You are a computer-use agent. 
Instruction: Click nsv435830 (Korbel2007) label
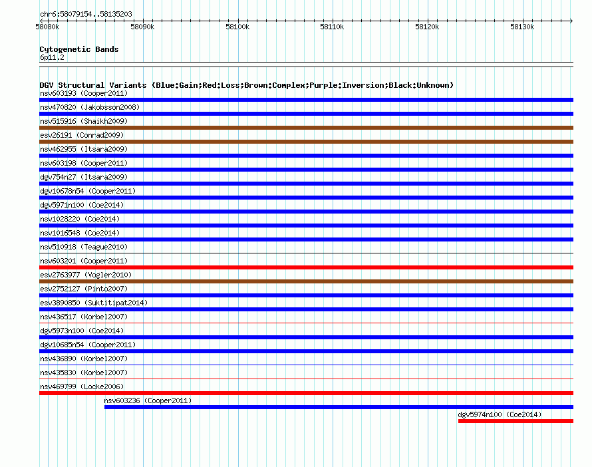[x=84, y=373]
